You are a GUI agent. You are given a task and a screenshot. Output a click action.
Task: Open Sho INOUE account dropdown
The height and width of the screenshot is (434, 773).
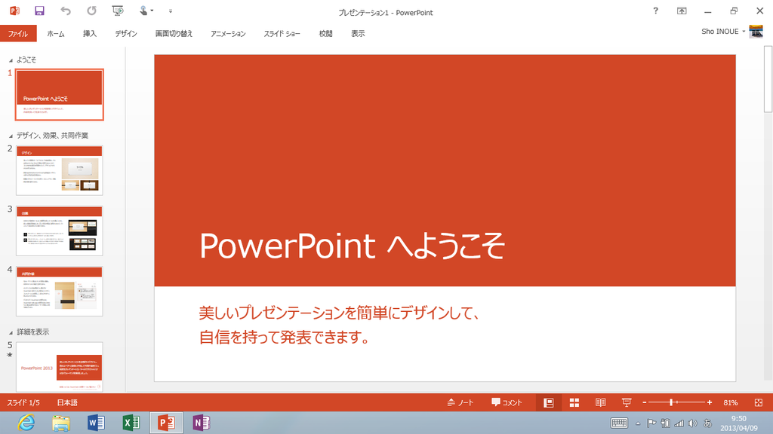723,32
